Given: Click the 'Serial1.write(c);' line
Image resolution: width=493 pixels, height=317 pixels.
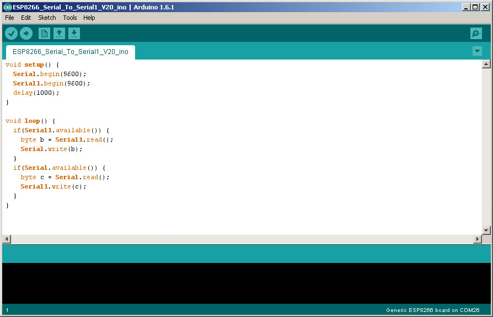Looking at the screenshot, I should (x=53, y=187).
